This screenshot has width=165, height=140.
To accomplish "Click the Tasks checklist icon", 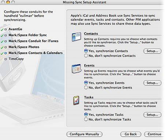I will [x=76, y=101].
